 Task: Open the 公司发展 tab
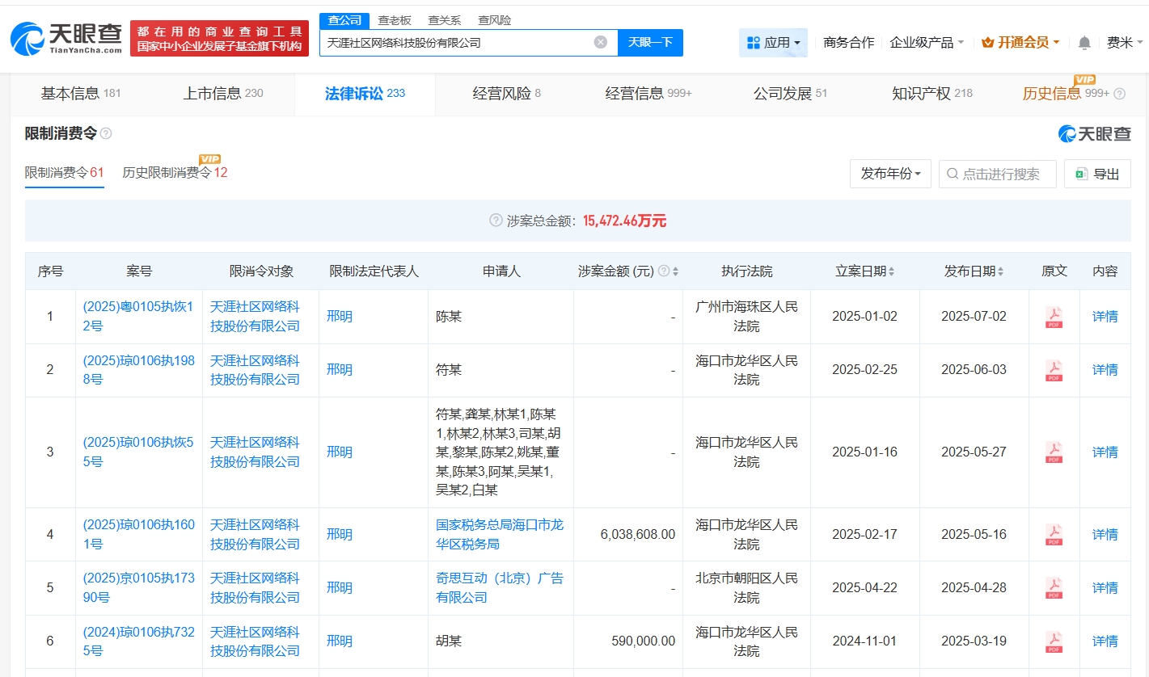[x=791, y=94]
